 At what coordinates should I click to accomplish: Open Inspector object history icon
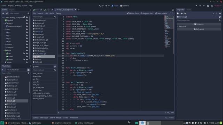pyautogui.click(x=220, y=14)
